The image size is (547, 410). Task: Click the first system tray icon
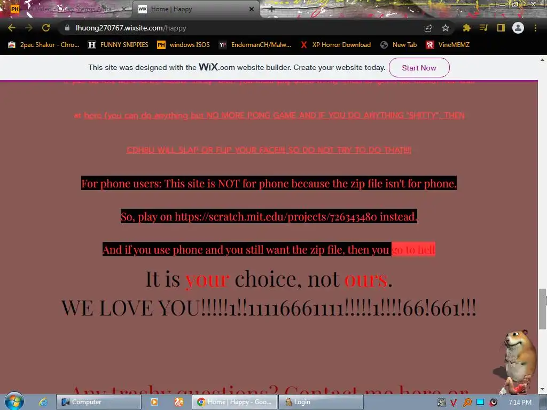point(441,403)
